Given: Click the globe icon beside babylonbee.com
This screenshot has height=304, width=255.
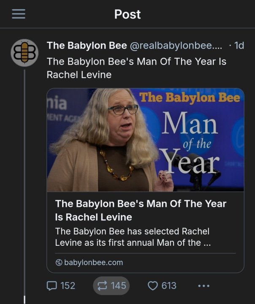Looking at the screenshot, I should pyautogui.click(x=59, y=263).
